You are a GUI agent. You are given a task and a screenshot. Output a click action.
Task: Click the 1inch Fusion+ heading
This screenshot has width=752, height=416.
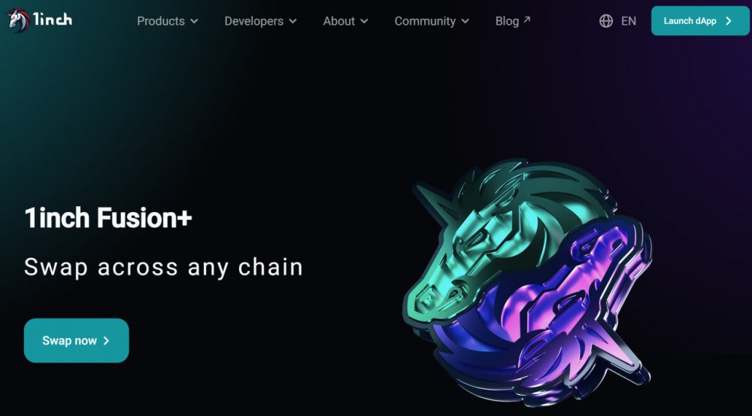(108, 218)
